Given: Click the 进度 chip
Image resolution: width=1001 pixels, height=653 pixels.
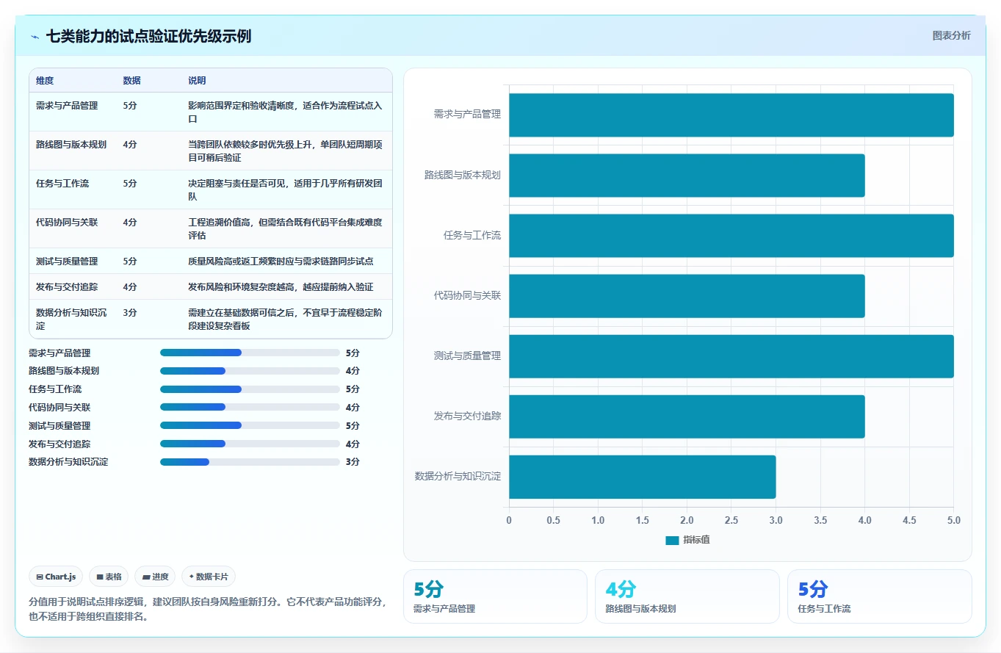Looking at the screenshot, I should tap(155, 577).
